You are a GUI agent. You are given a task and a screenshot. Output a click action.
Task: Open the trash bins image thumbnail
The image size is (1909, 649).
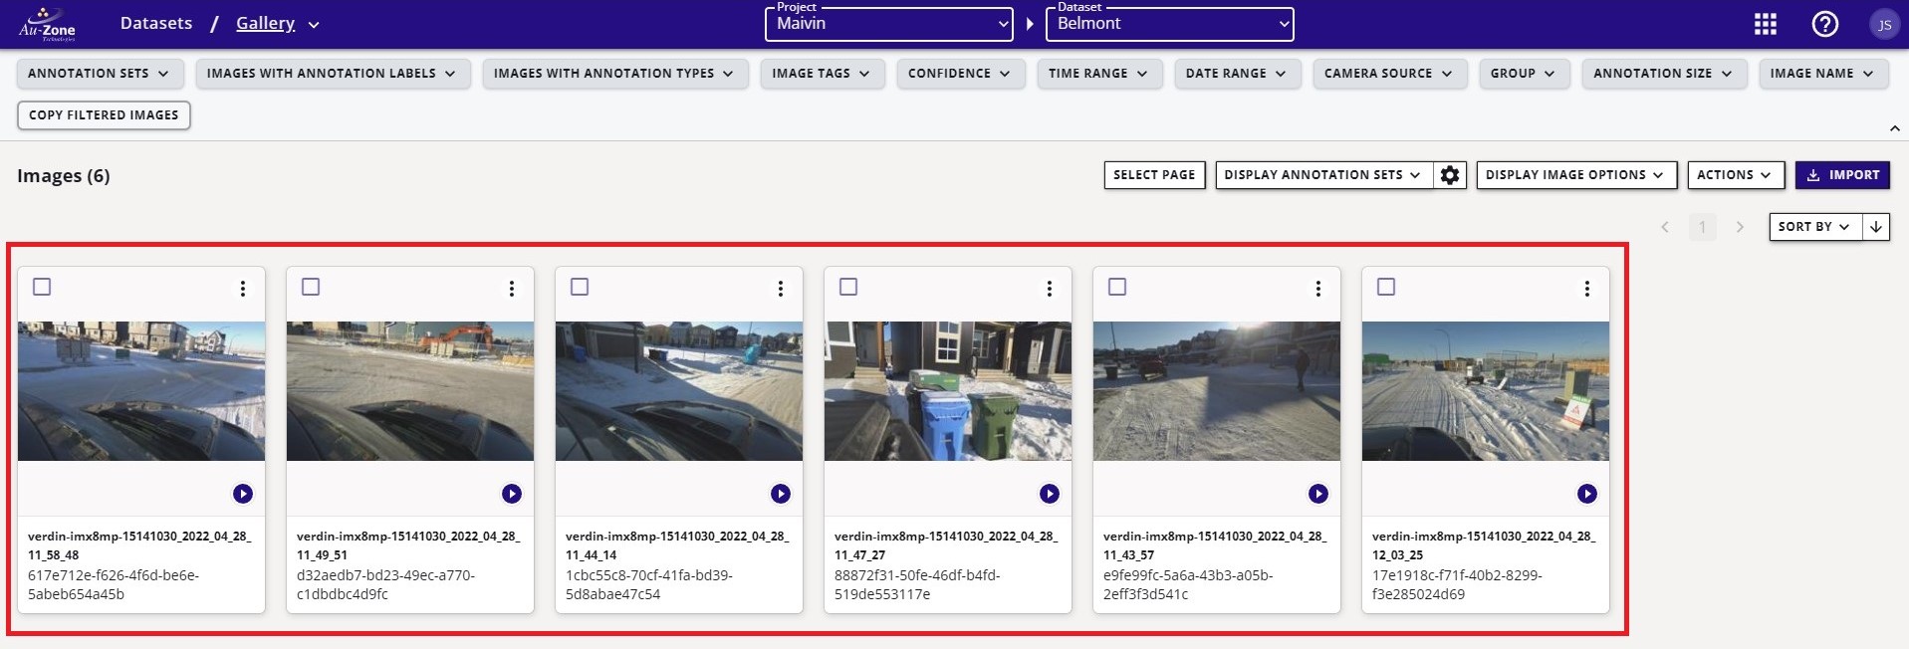point(947,390)
